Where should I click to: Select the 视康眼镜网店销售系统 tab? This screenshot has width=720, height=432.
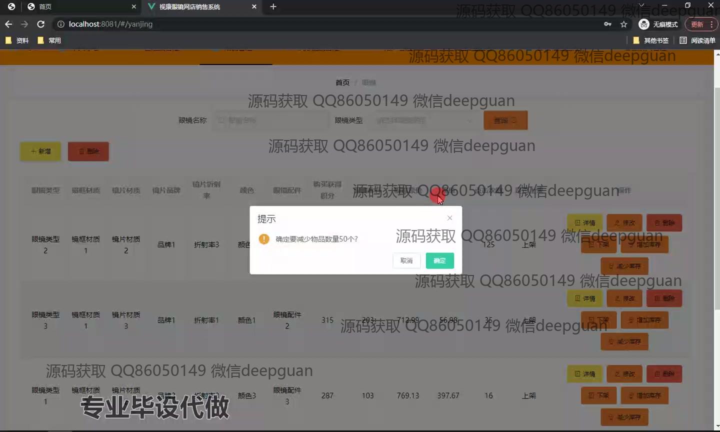click(200, 6)
